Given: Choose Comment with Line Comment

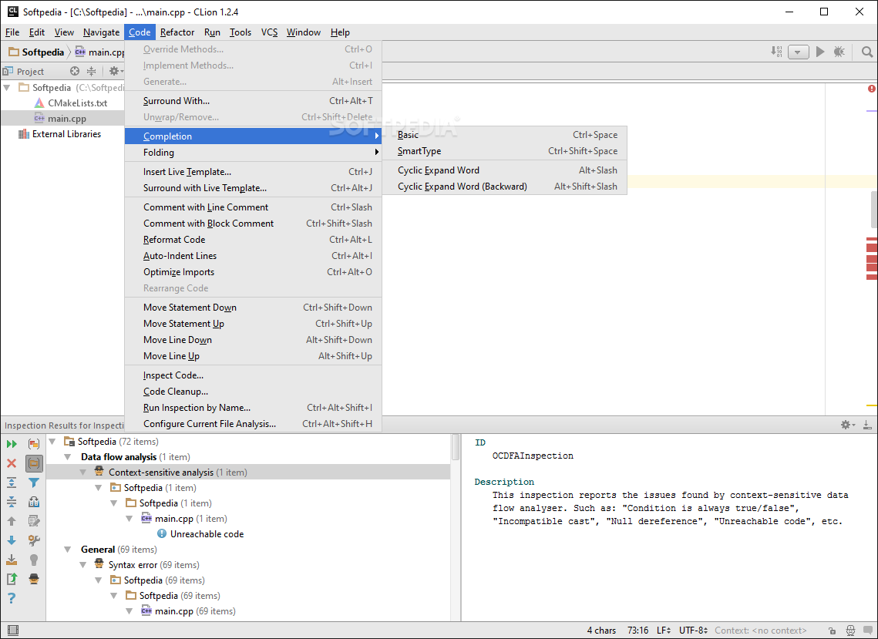Looking at the screenshot, I should [x=253, y=207].
